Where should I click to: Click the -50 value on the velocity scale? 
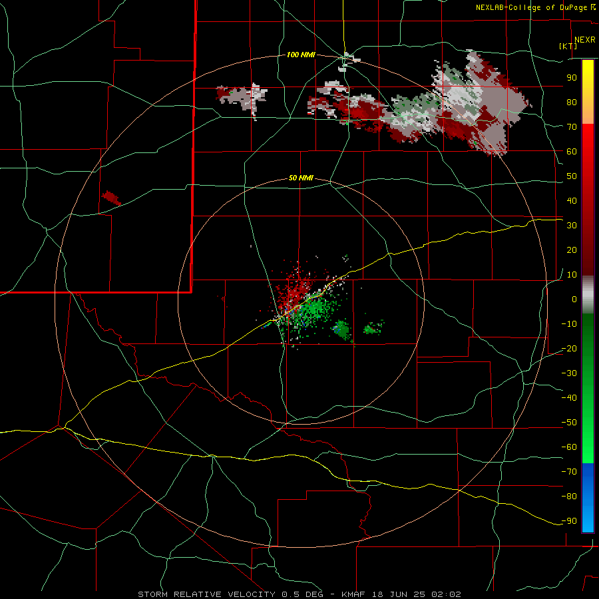(569, 423)
